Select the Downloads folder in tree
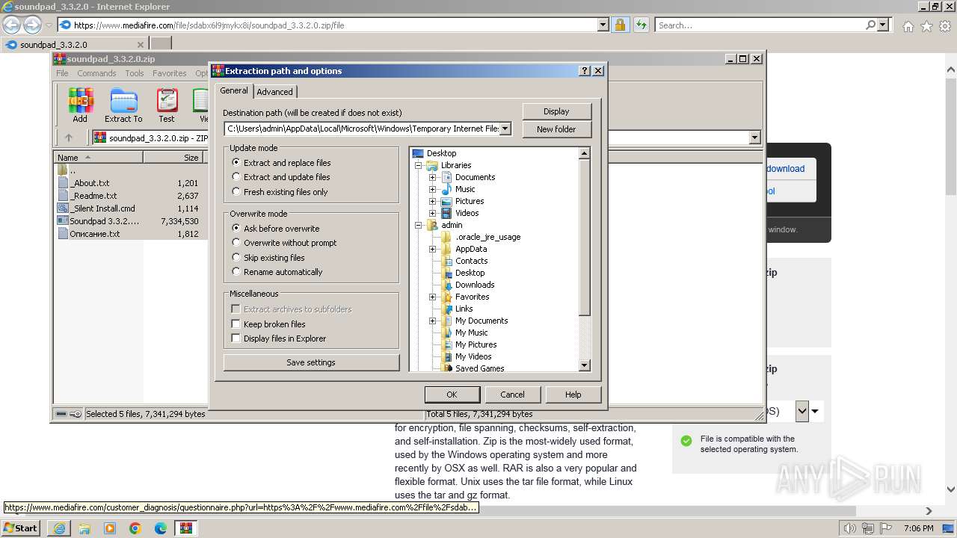This screenshot has height=538, width=957. coord(475,285)
